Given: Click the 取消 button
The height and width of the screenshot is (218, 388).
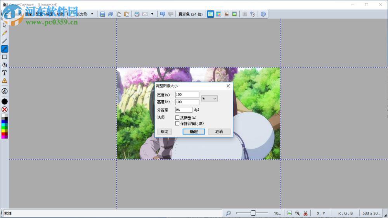Looking at the screenshot, I should click(219, 132).
